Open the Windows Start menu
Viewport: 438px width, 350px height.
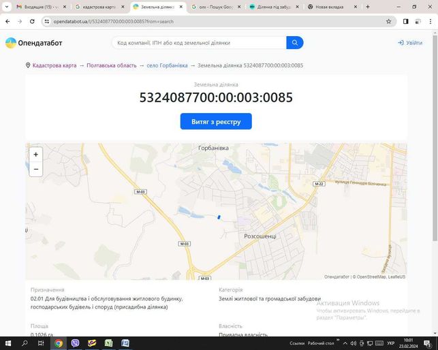tap(8, 343)
